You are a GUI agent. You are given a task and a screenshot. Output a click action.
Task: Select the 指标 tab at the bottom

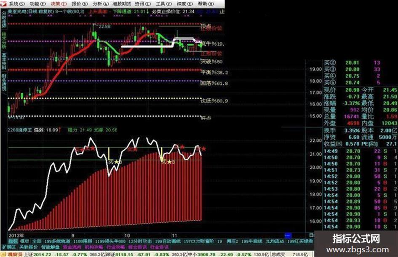(x=13, y=241)
